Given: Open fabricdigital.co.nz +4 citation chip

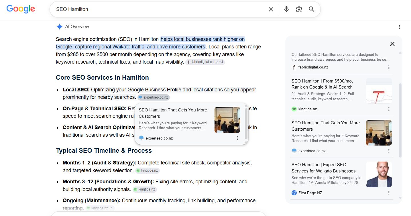Looking at the screenshot, I should (205, 62).
